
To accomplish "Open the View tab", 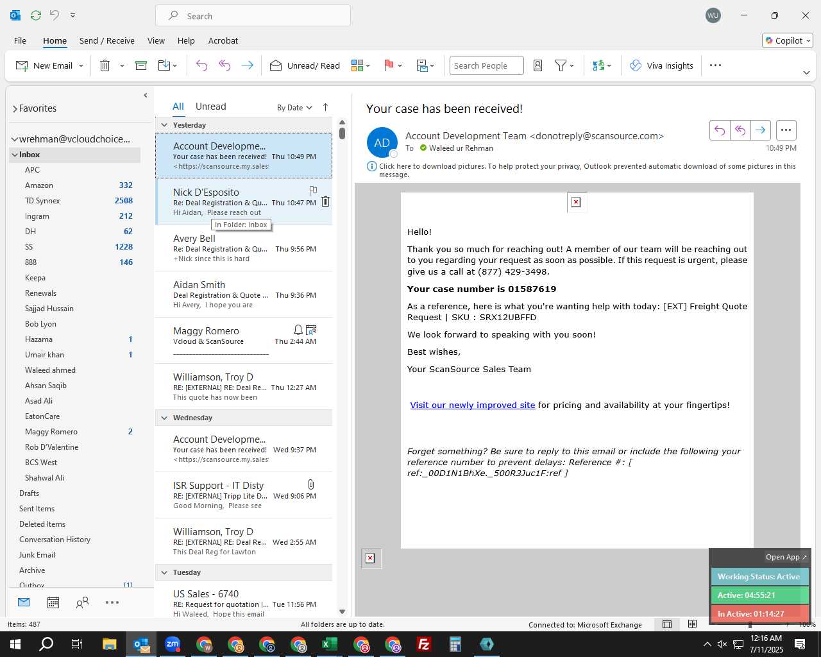I will click(x=156, y=40).
